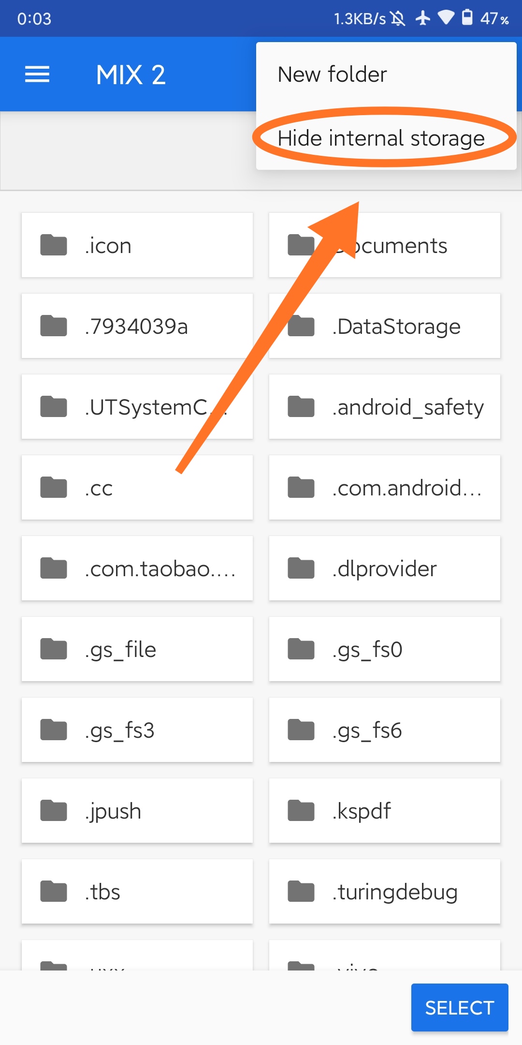Open the .dlprovider folder

(x=385, y=568)
